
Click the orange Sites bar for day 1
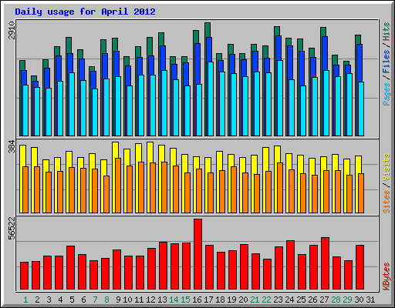25,189
